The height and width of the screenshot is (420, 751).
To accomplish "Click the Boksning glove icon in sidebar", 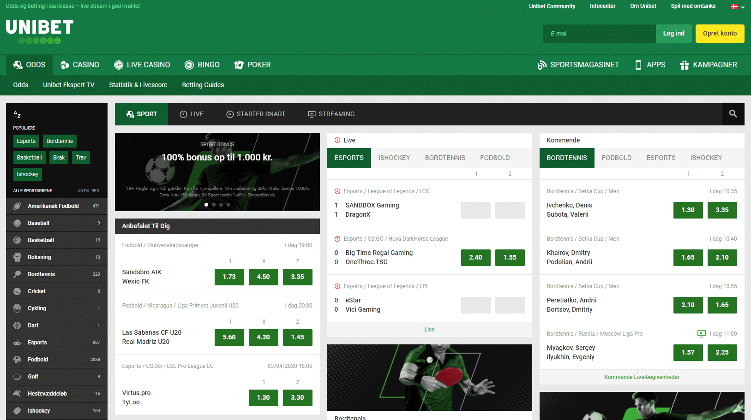I will 17,257.
